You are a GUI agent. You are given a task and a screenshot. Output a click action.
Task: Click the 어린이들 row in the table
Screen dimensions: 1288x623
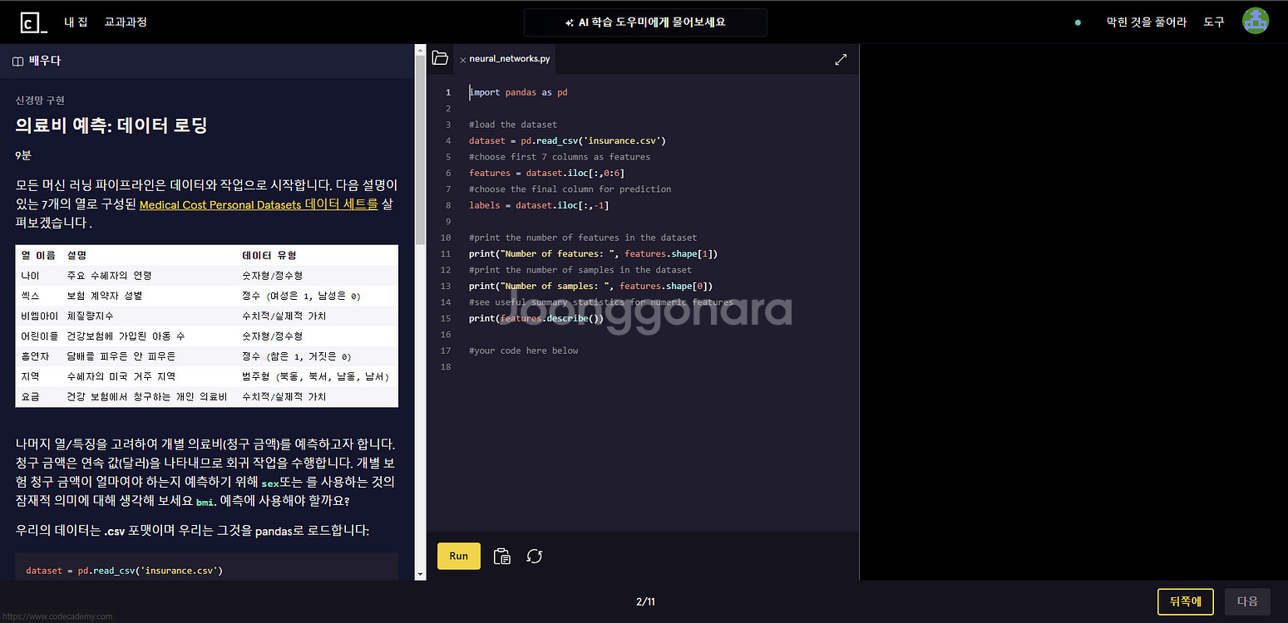[207, 336]
